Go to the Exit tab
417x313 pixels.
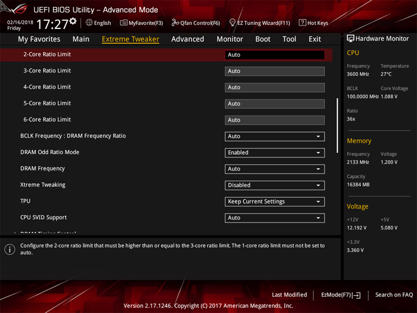(314, 39)
